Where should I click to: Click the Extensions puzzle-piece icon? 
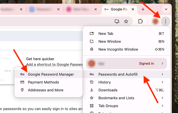140,21
